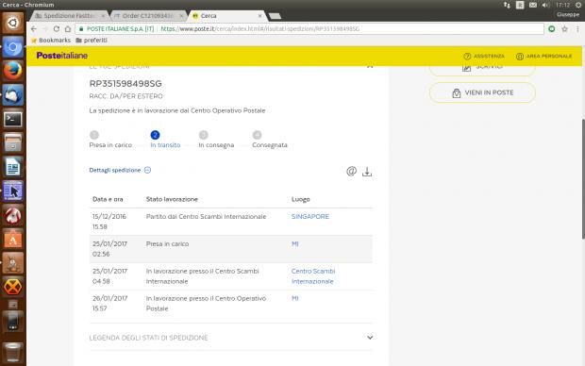Open SINGAPORE location link
The image size is (585, 366).
click(x=310, y=216)
